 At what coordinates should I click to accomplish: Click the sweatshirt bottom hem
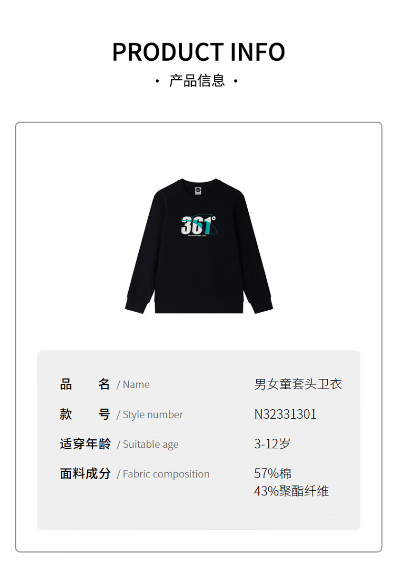pos(199,306)
